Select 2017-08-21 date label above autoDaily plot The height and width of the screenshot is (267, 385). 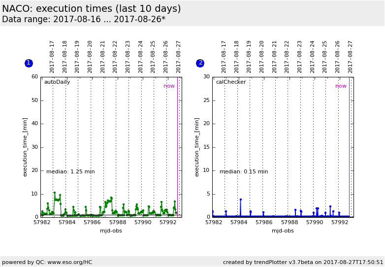(103, 57)
